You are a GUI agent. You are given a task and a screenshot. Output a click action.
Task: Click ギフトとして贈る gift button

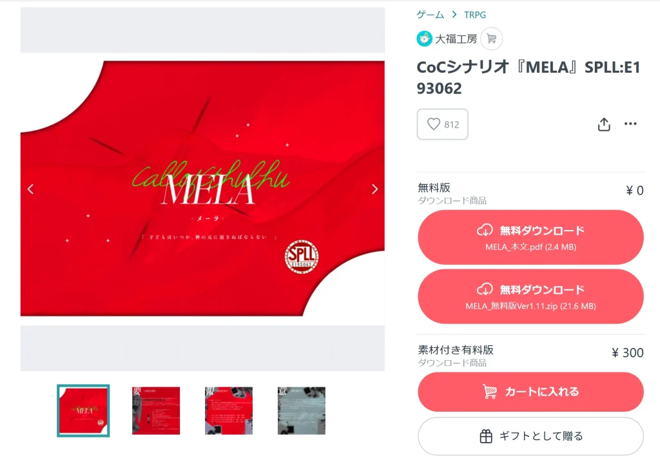530,436
